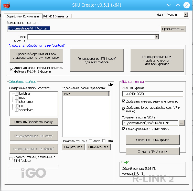Click the map folder icon in tree
Image resolution: width=193 pixels, height=191 pixels.
[x=17, y=97]
